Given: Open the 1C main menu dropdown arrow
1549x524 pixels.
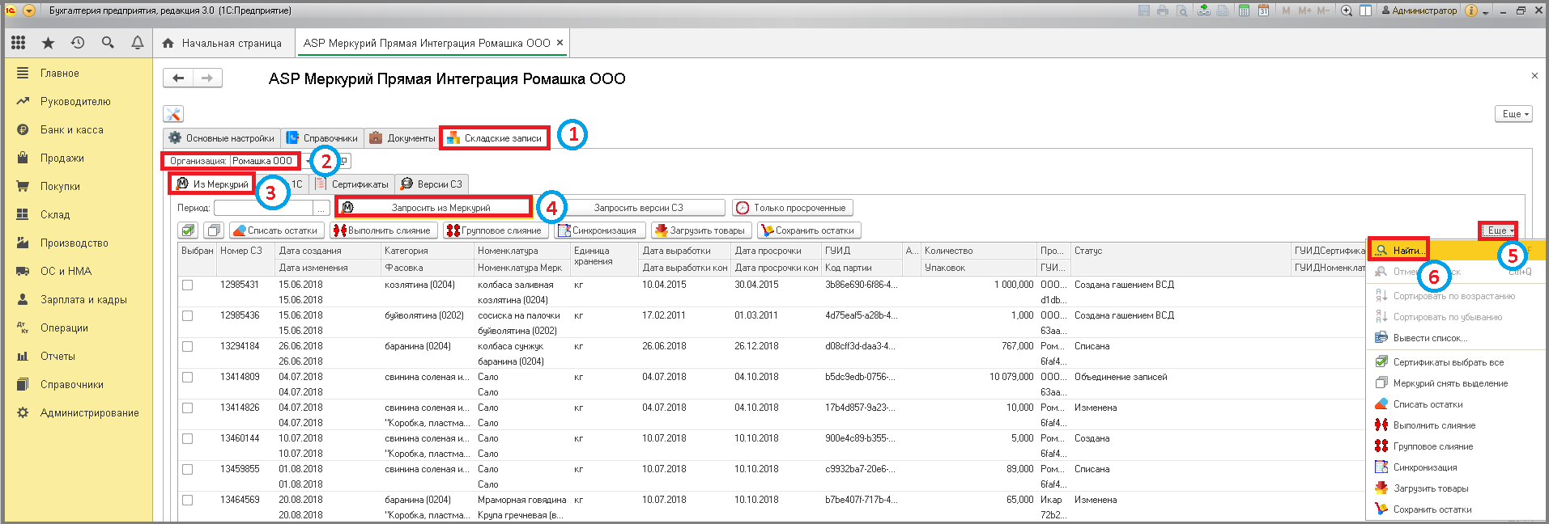Looking at the screenshot, I should point(29,11).
